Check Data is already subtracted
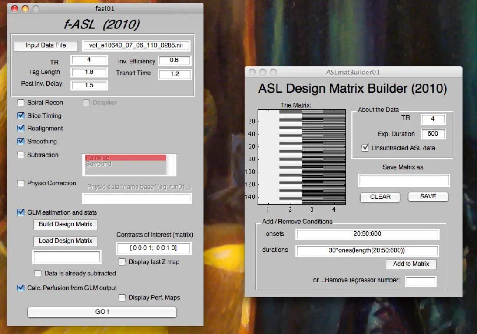 point(38,273)
